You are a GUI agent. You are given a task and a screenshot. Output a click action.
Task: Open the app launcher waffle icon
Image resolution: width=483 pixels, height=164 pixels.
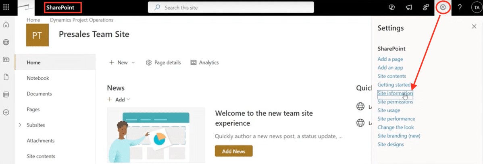(x=6, y=7)
